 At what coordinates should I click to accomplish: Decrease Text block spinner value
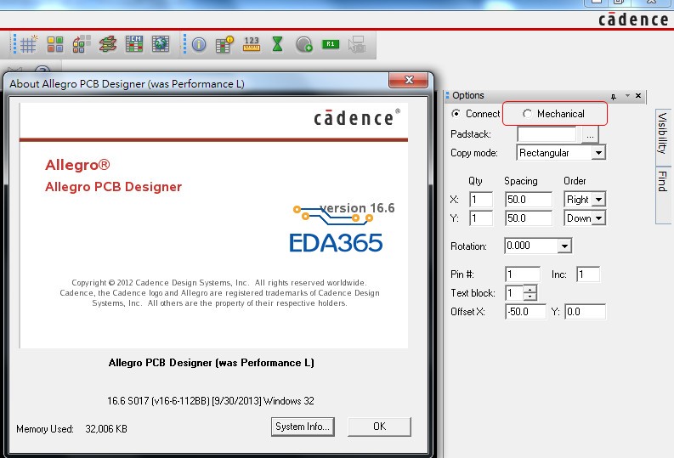point(530,297)
